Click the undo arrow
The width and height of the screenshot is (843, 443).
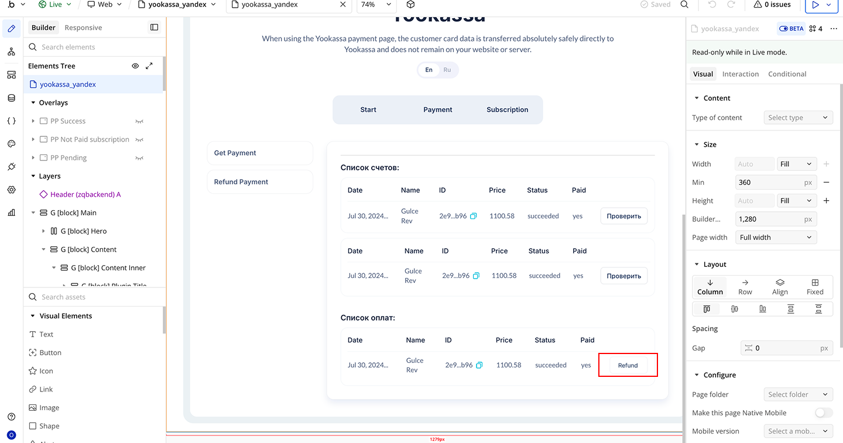pyautogui.click(x=712, y=5)
